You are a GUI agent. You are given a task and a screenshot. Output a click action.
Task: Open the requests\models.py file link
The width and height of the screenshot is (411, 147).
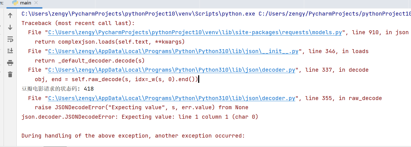pyautogui.click(x=195, y=33)
